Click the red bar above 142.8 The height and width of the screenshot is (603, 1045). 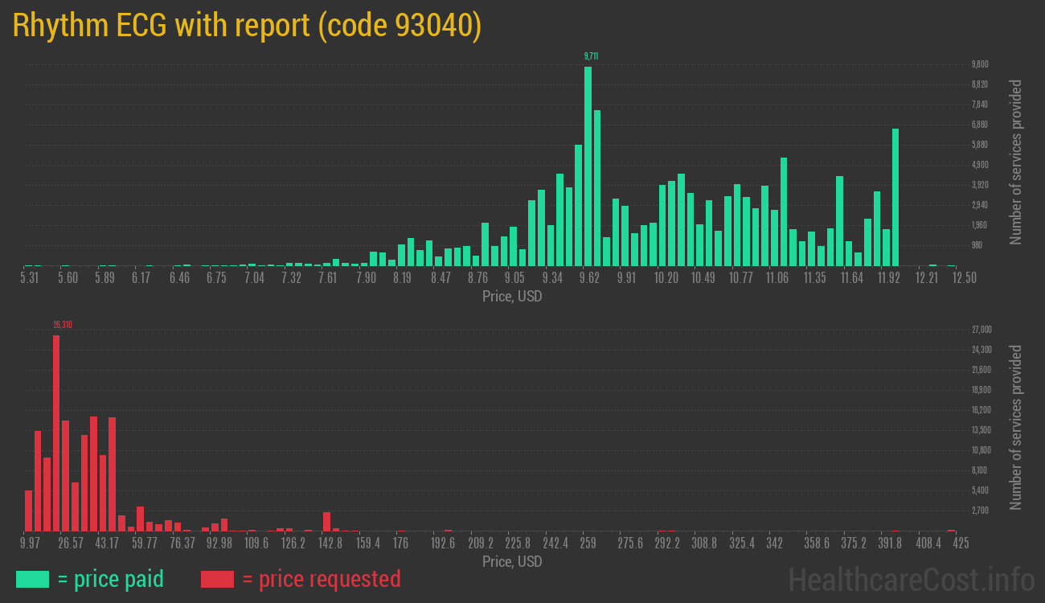[x=326, y=521]
